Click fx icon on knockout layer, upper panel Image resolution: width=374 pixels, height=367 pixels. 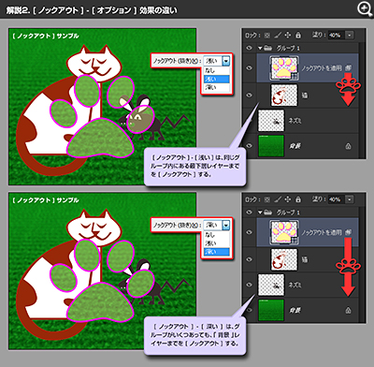pos(348,67)
